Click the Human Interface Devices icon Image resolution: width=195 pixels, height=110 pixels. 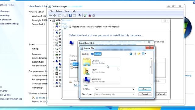coord(57,45)
